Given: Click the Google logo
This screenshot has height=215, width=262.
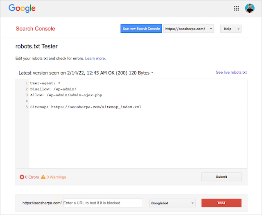Looking at the screenshot, I should tap(22, 8).
